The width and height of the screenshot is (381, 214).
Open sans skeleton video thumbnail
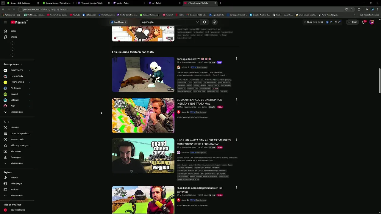point(143,75)
